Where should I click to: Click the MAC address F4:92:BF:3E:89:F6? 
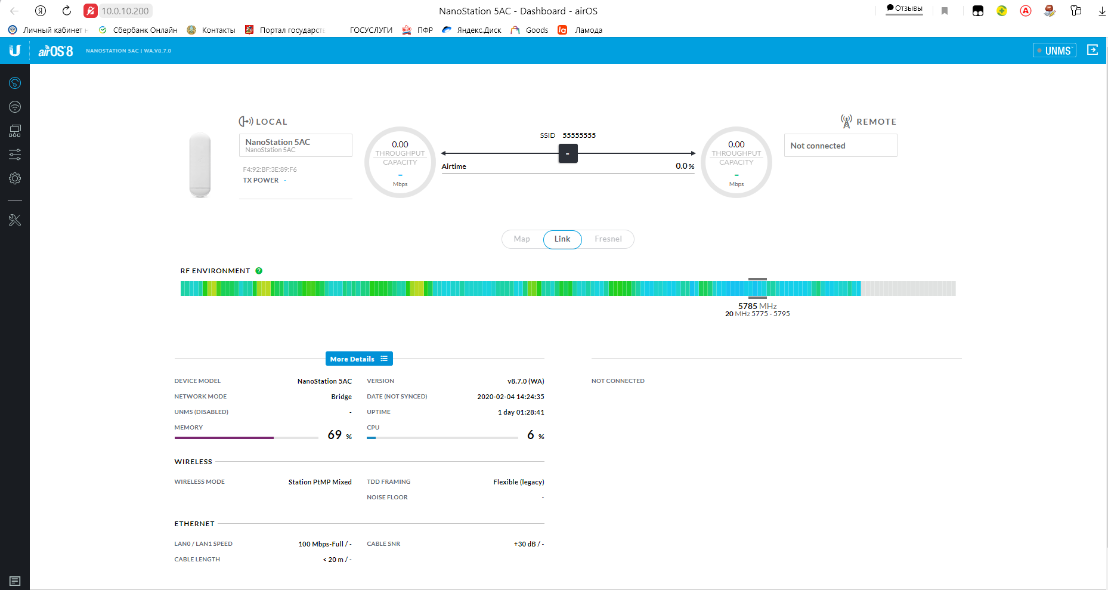click(270, 169)
